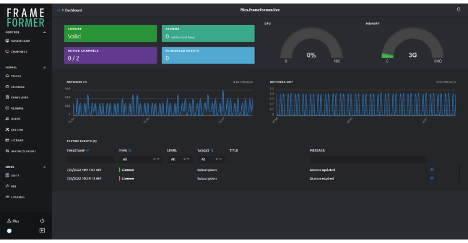This screenshot has width=468, height=243.
Task: Open the Docs link
Action: pyautogui.click(x=16, y=175)
